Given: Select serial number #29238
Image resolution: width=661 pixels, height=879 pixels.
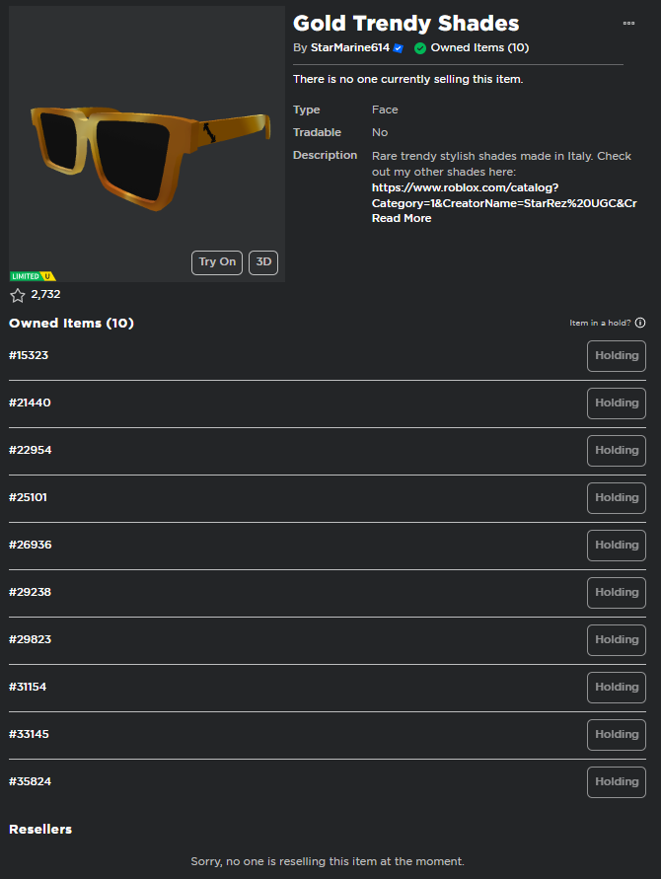Looking at the screenshot, I should (31, 592).
